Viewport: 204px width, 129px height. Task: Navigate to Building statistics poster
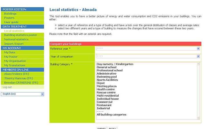pos(20,35)
